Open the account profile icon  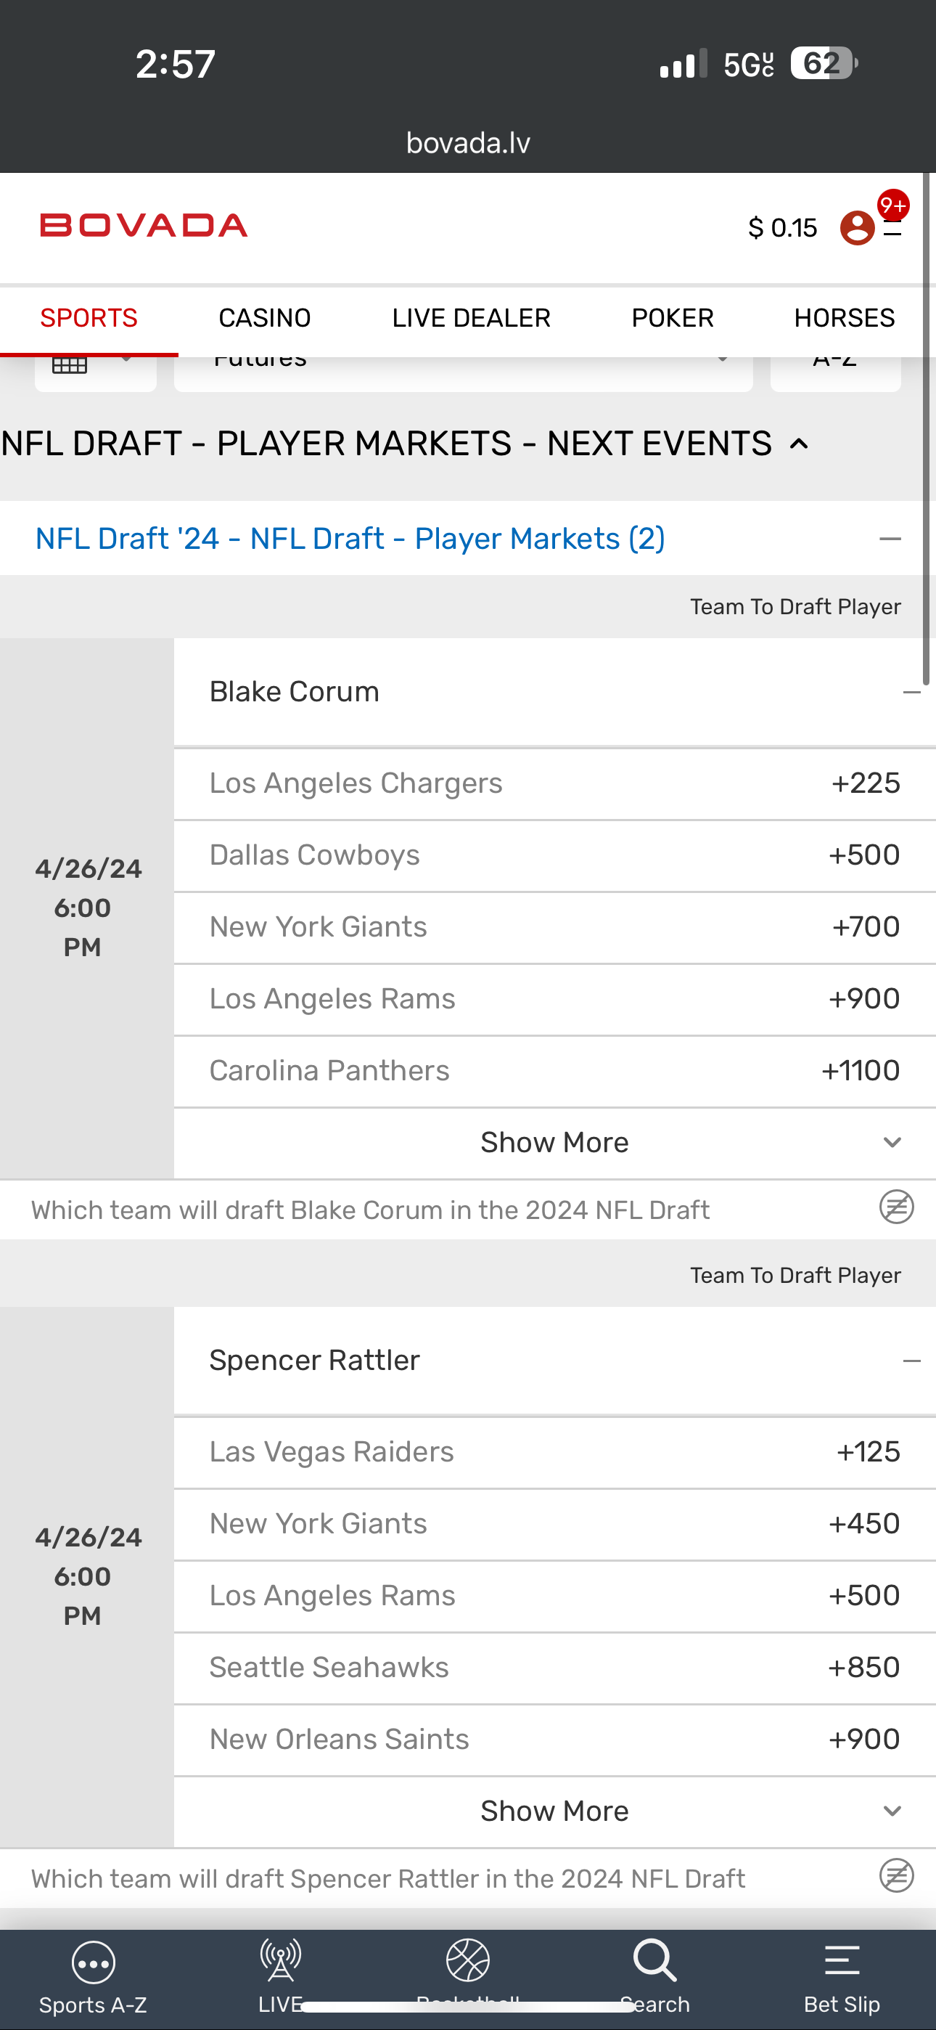coord(857,228)
